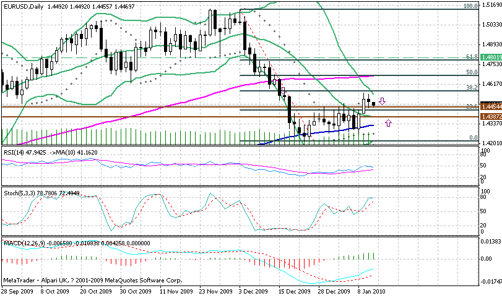Click the EURUSD,Daily chart title text

[24, 6]
